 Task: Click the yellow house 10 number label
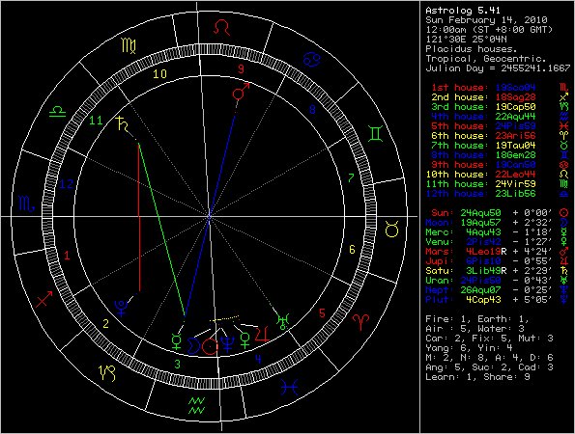[159, 74]
